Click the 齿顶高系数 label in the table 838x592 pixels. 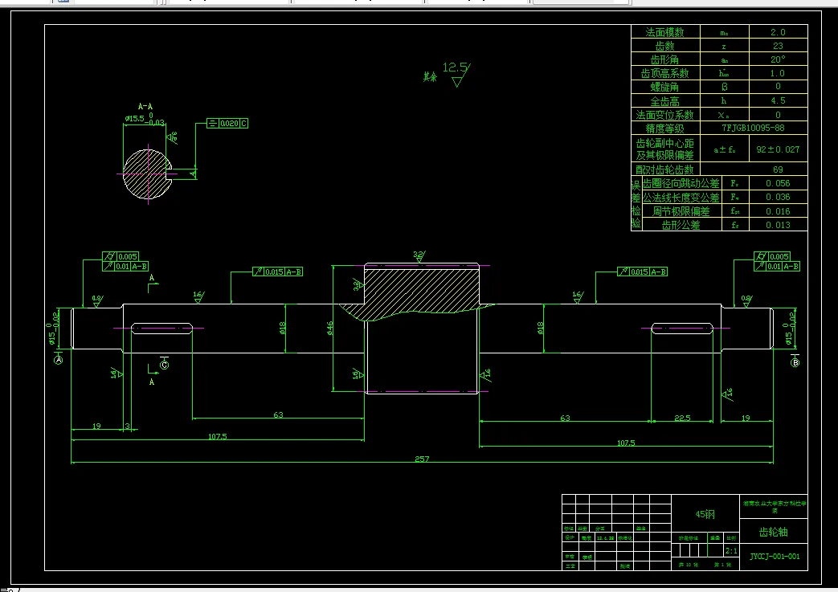click(x=665, y=73)
